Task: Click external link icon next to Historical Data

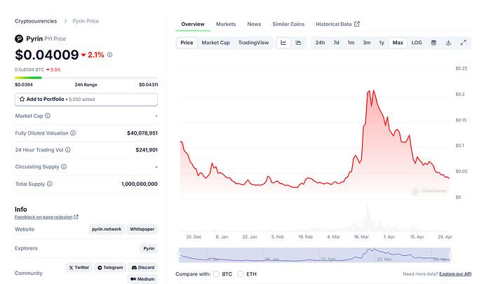Action: tap(357, 24)
